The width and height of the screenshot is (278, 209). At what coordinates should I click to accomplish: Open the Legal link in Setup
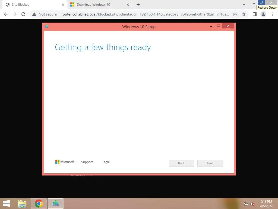pyautogui.click(x=106, y=162)
